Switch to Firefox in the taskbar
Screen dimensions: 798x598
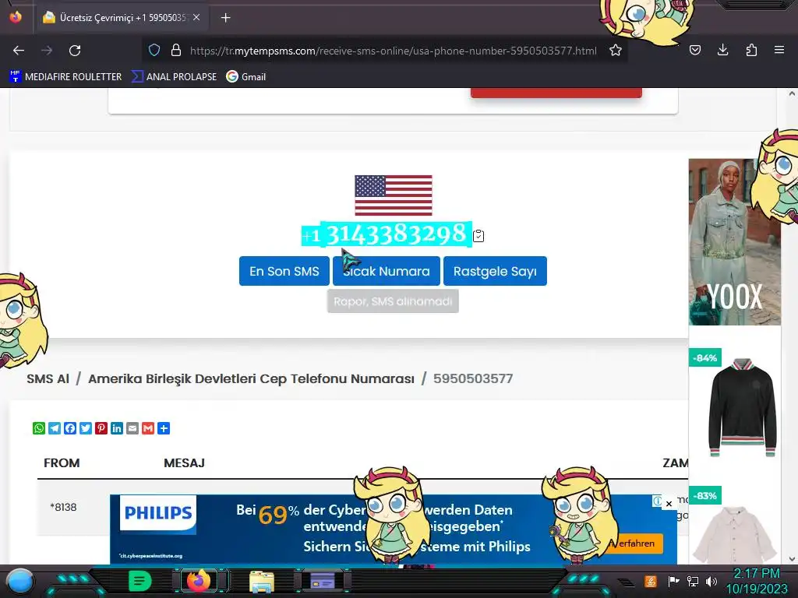[x=199, y=581]
